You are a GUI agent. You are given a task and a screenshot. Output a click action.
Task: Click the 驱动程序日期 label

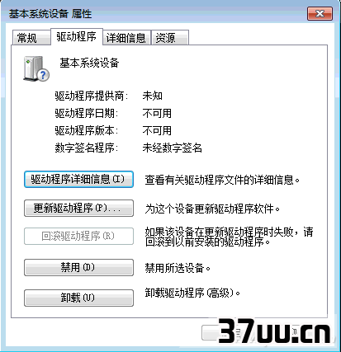click(87, 113)
